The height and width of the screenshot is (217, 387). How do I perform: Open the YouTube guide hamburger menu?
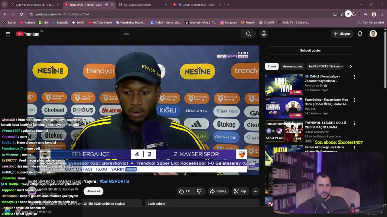8,34
